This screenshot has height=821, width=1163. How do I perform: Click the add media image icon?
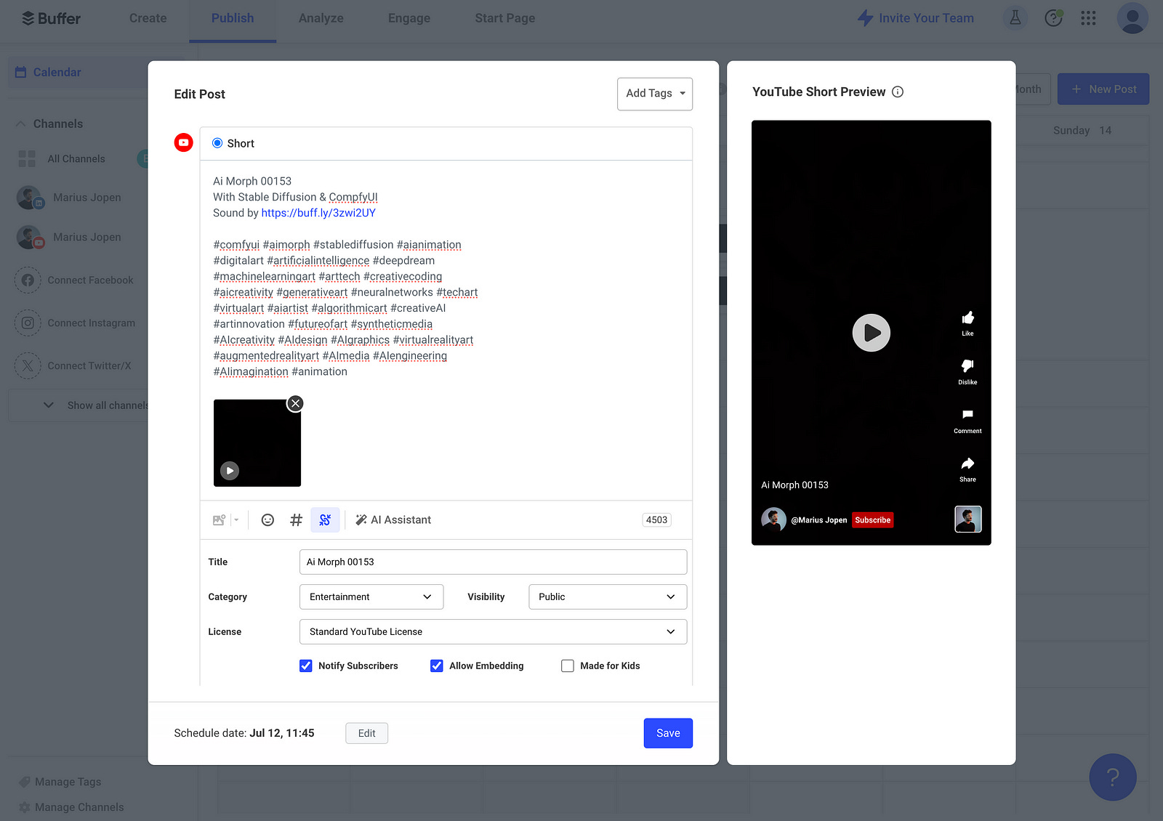pyautogui.click(x=219, y=520)
